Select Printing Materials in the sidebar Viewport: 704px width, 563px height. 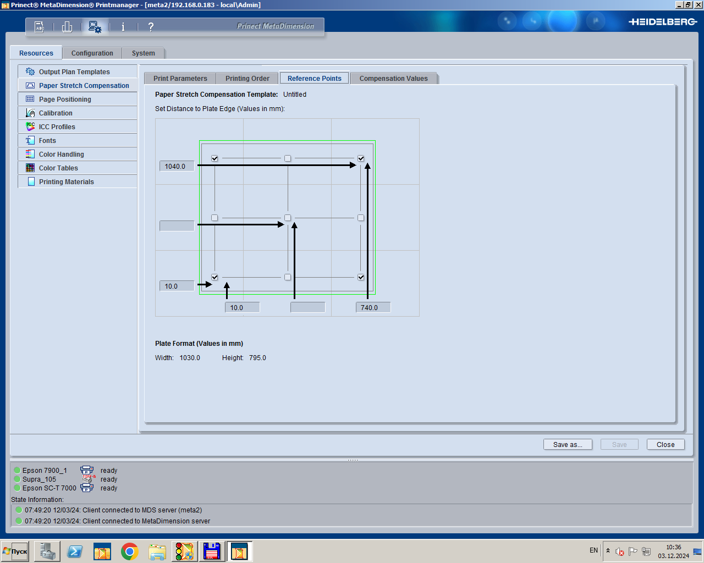click(78, 182)
